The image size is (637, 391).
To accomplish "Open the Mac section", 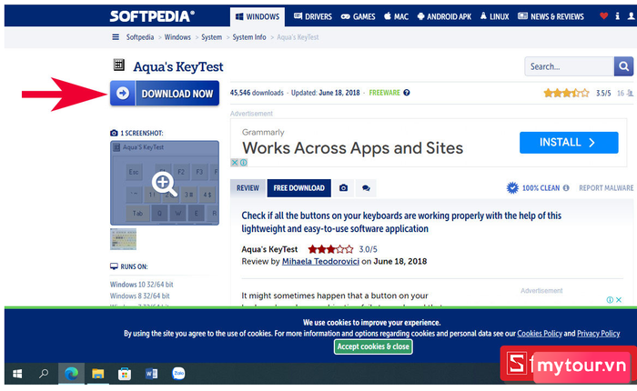I will point(396,16).
